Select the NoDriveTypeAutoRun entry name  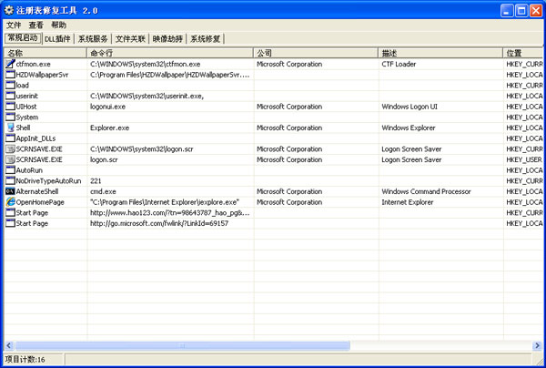[48, 181]
